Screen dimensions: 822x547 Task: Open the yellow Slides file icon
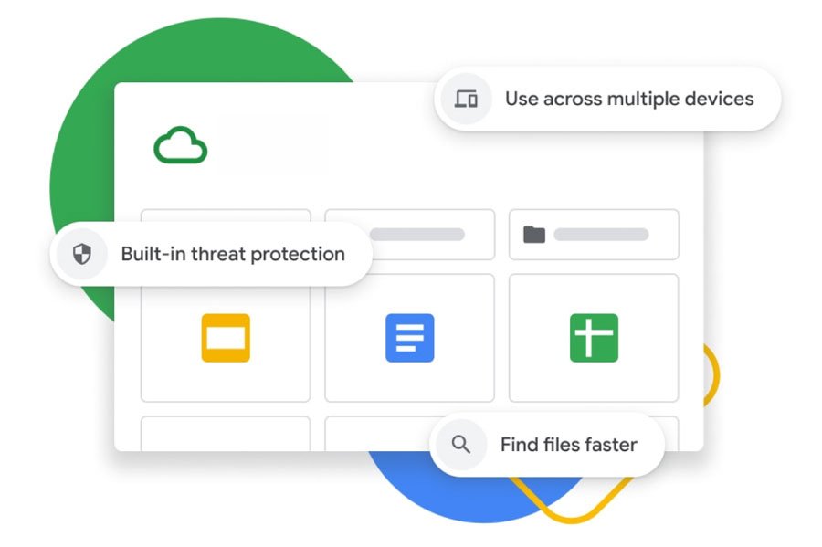click(226, 338)
